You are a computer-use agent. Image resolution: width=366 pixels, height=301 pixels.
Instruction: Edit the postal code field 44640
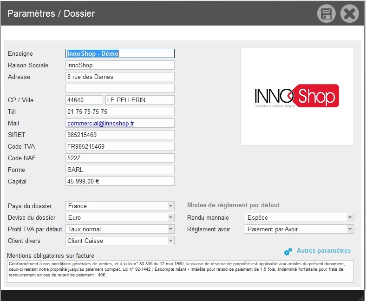[x=84, y=100]
